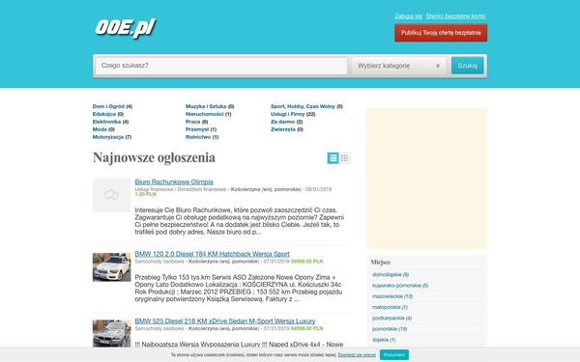Click Publikuj Twoją ofertę bezpłatnie button

click(441, 33)
